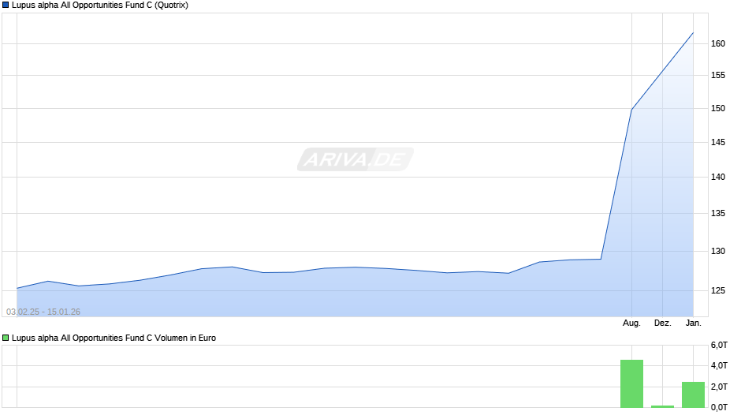This screenshot has height=415, width=741.
Task: Click the 160 price axis value
Action: (718, 43)
